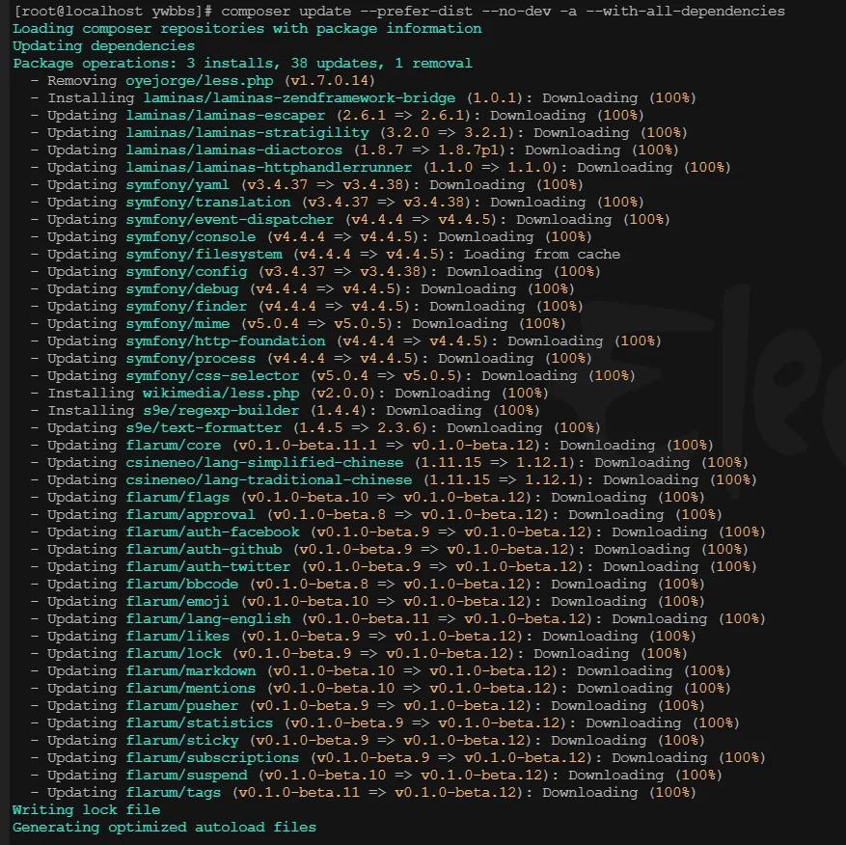Click the 'flarum/core' package name
The height and width of the screenshot is (845, 846).
(x=174, y=445)
